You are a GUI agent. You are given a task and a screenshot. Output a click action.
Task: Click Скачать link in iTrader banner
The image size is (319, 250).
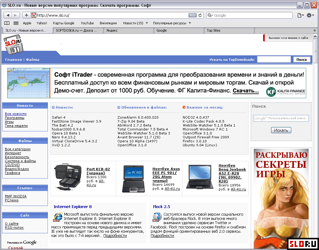pyautogui.click(x=246, y=91)
